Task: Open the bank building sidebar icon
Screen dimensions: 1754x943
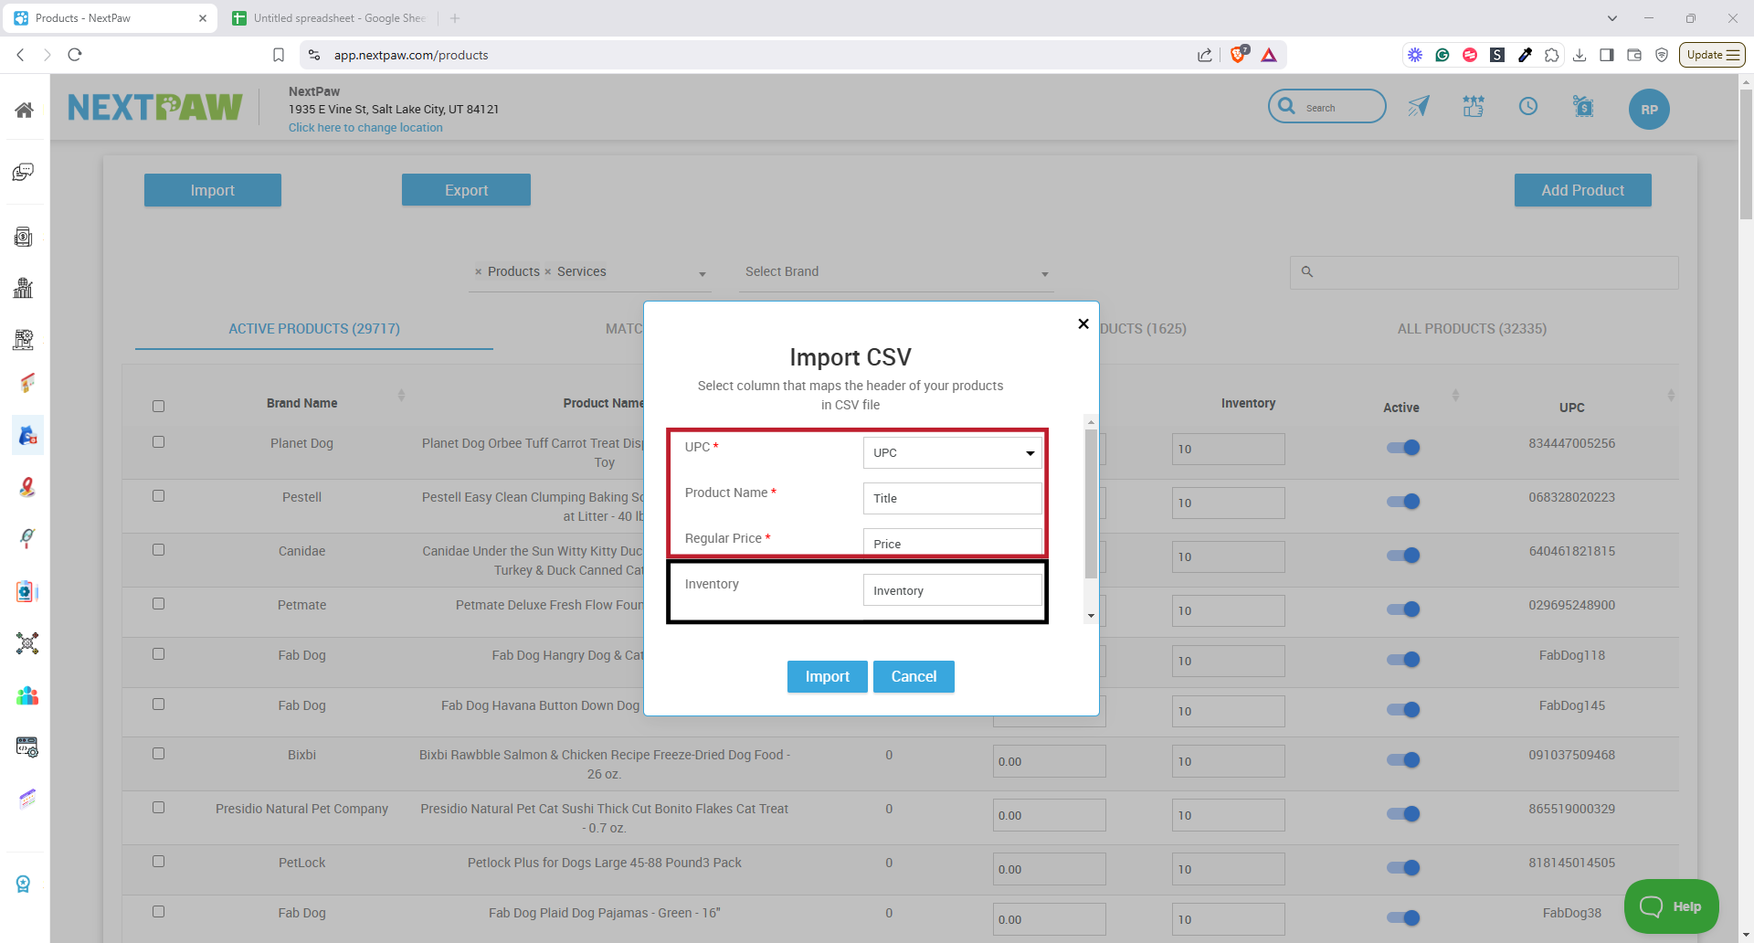Action: 24,289
